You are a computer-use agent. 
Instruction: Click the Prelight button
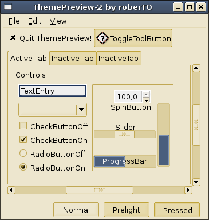[127, 210]
